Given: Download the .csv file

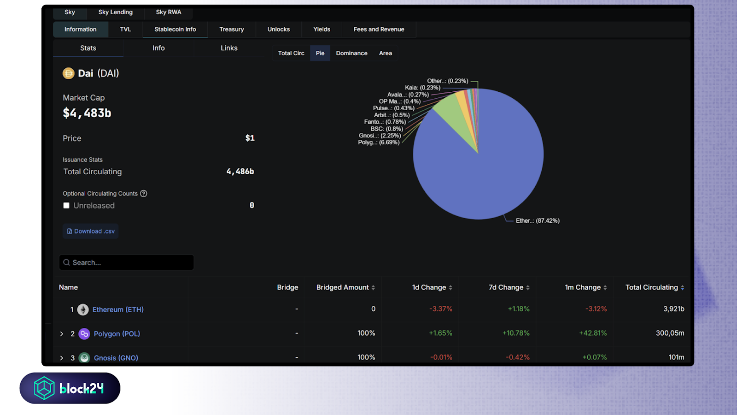Looking at the screenshot, I should 91,231.
